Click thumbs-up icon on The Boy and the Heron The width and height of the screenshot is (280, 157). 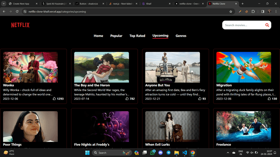[127, 99]
